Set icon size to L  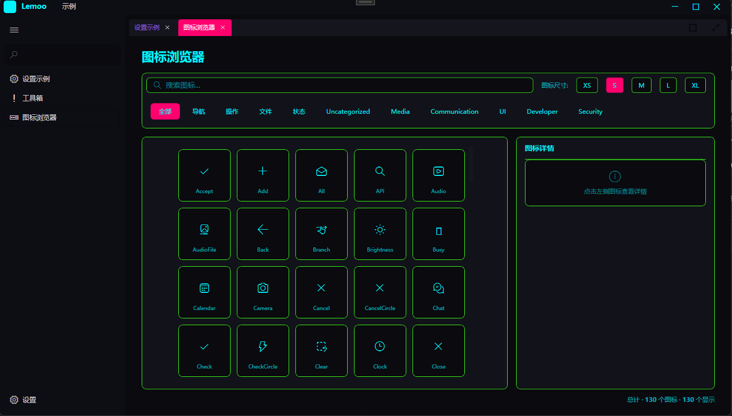tap(668, 85)
